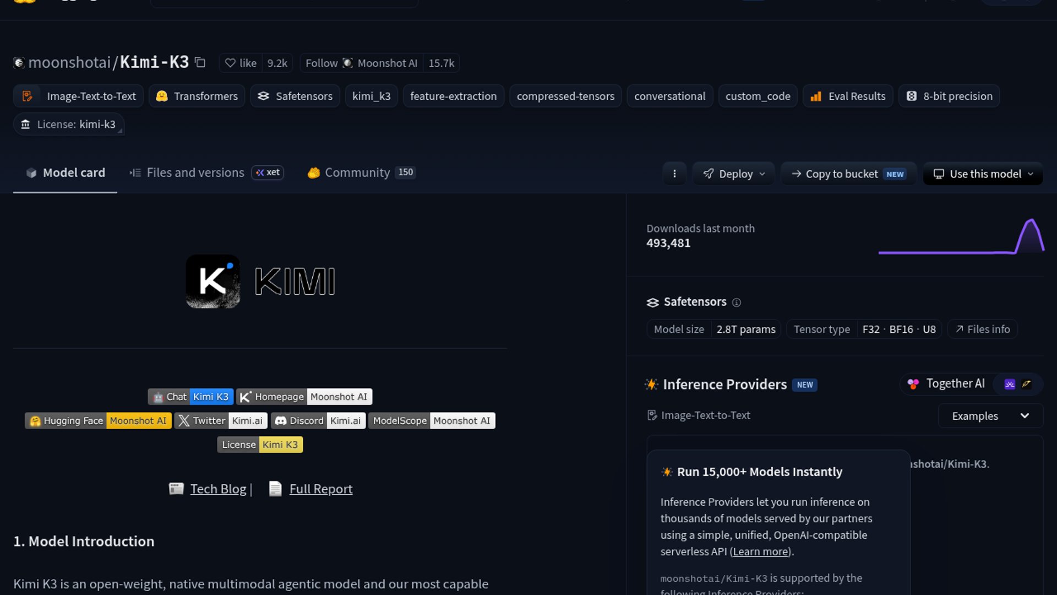
Task: Filter by the conversational tag
Action: (669, 96)
